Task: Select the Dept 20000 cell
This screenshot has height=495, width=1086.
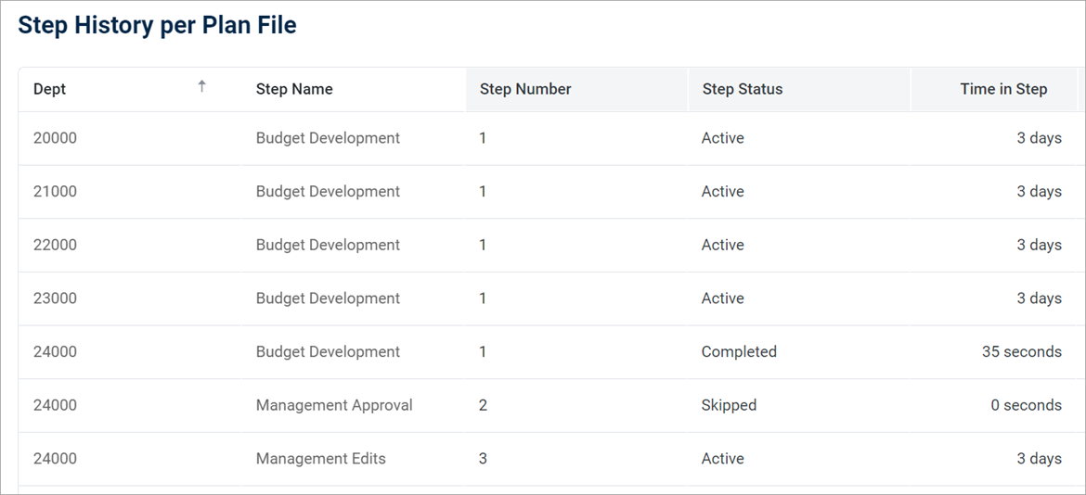Action: (56, 138)
